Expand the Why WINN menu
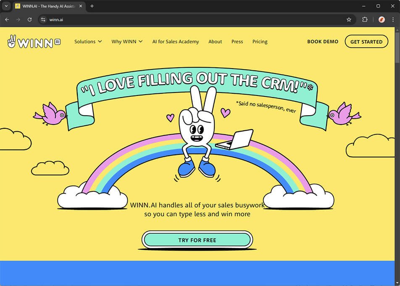Image resolution: width=400 pixels, height=286 pixels. click(127, 42)
